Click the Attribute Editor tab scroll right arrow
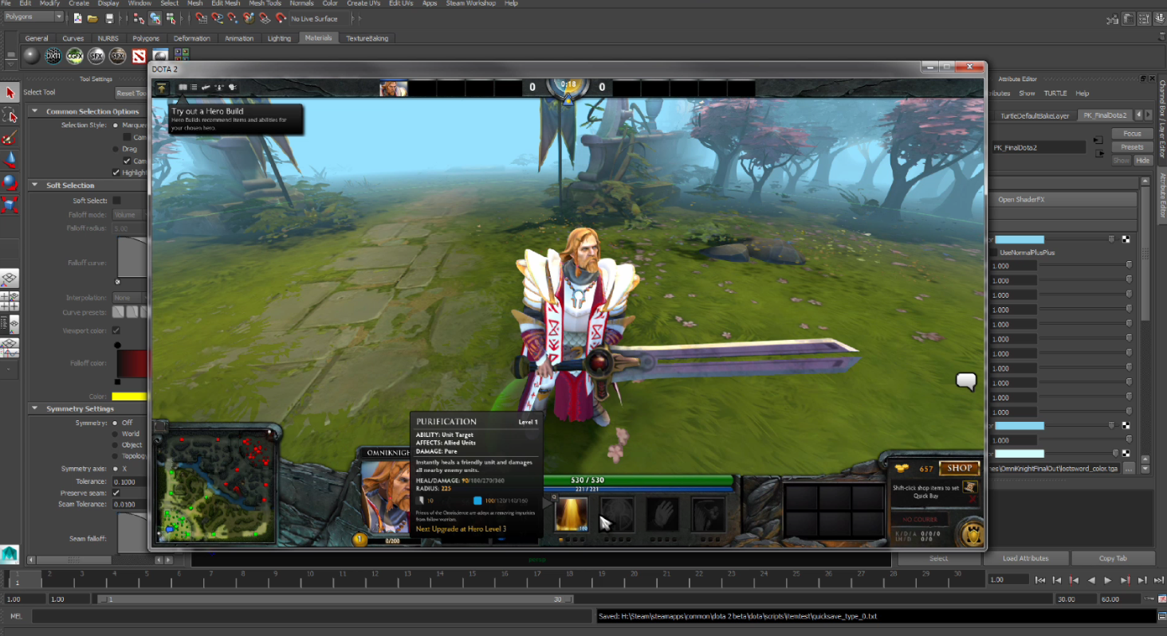The height and width of the screenshot is (636, 1167). (x=1148, y=115)
